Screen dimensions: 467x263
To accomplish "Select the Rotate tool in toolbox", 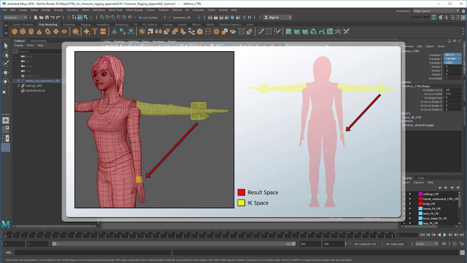I will point(5,81).
